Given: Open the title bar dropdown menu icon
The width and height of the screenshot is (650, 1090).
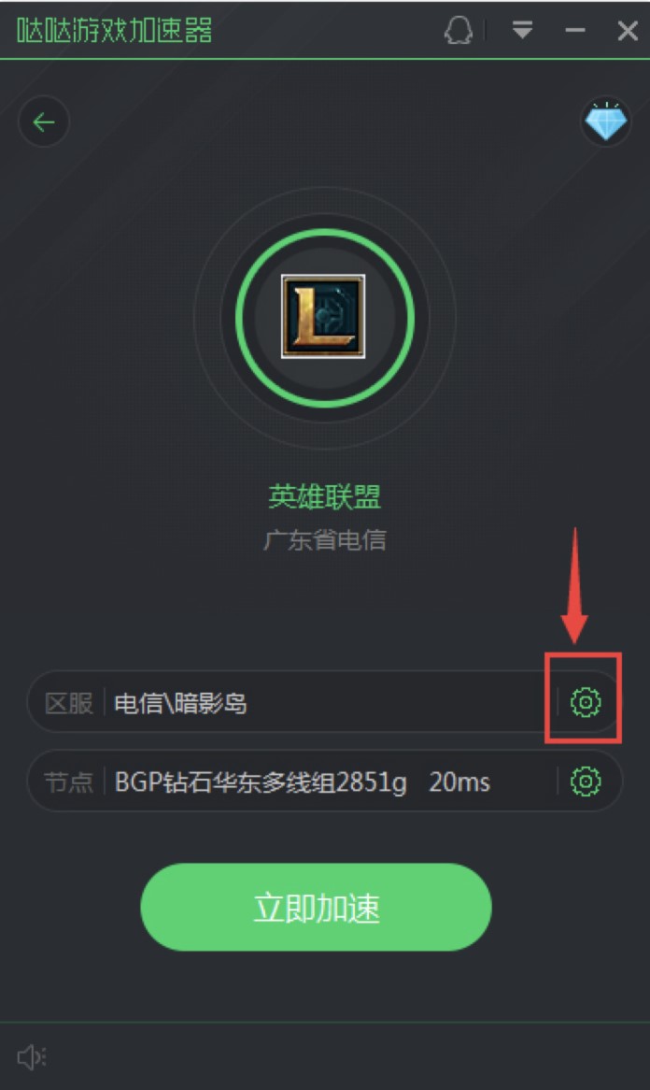Looking at the screenshot, I should [522, 30].
